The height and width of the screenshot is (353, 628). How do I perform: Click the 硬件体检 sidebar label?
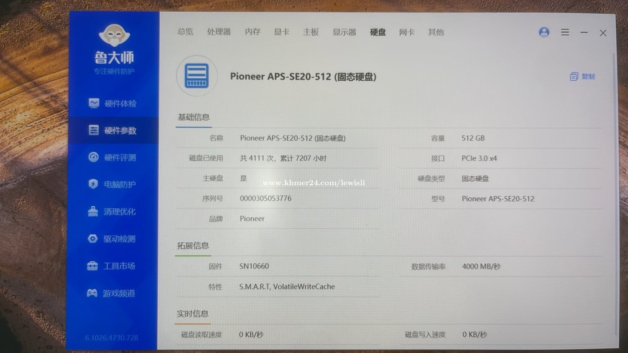[121, 104]
